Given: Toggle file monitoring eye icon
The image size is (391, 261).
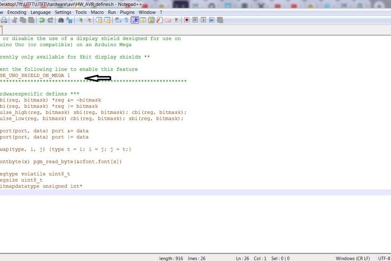Looking at the screenshot, I should [176, 20].
